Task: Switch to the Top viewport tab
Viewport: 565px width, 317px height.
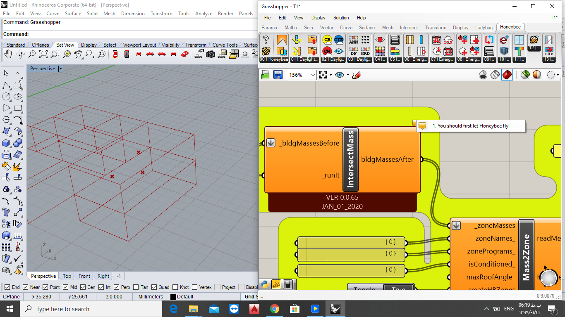Action: 67,276
